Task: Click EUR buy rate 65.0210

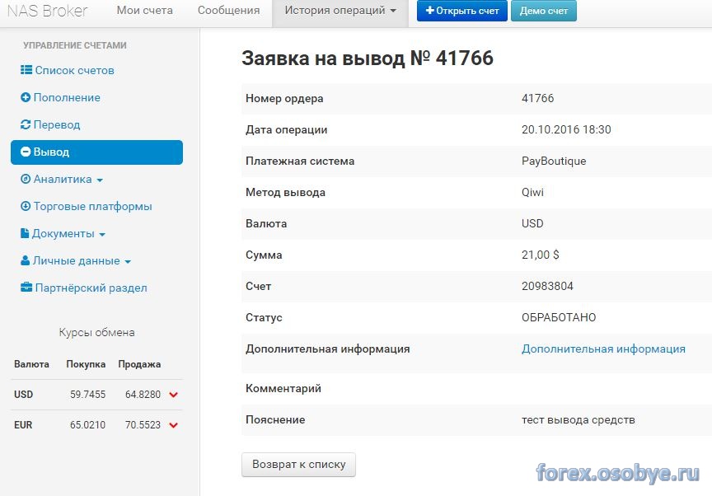Action: 87,425
